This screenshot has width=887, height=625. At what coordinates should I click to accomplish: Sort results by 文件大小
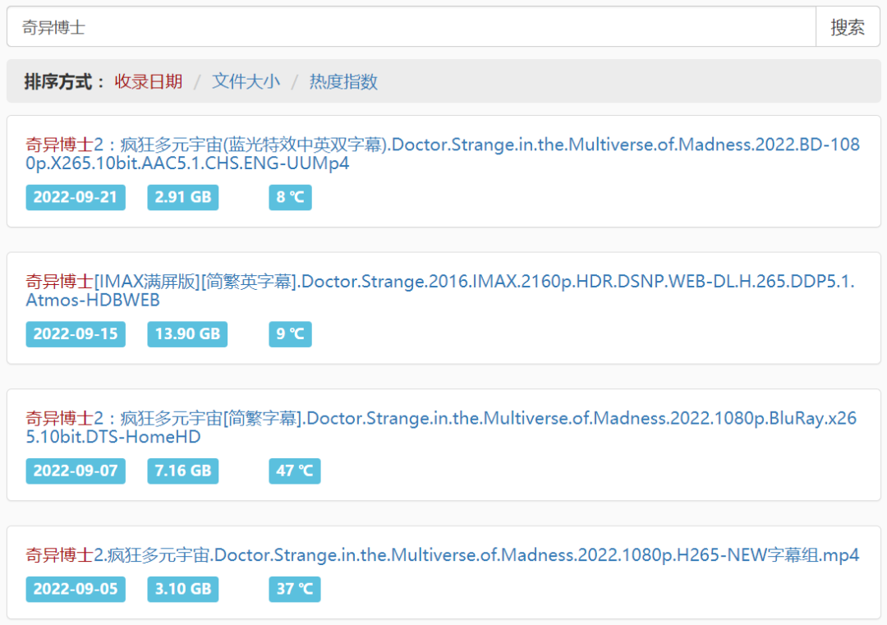tap(246, 81)
